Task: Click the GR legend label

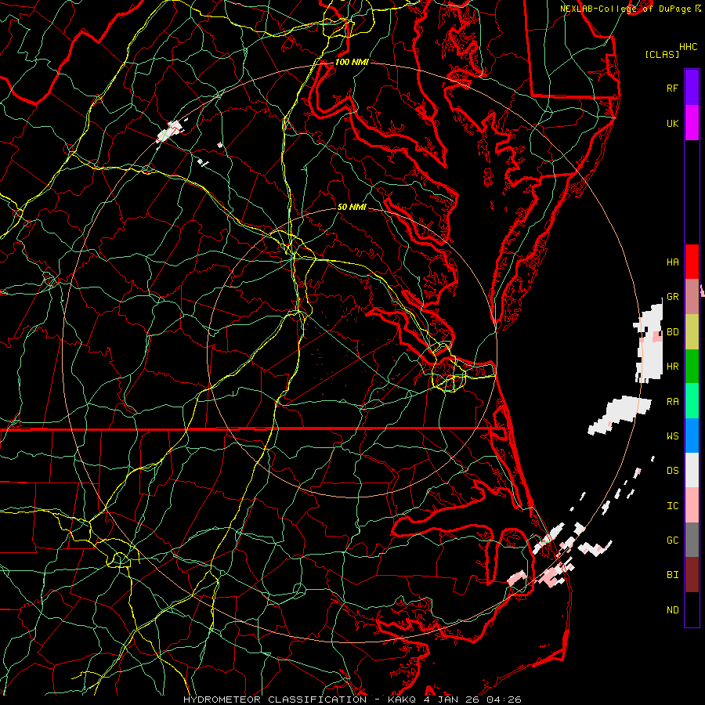Action: pyautogui.click(x=672, y=297)
